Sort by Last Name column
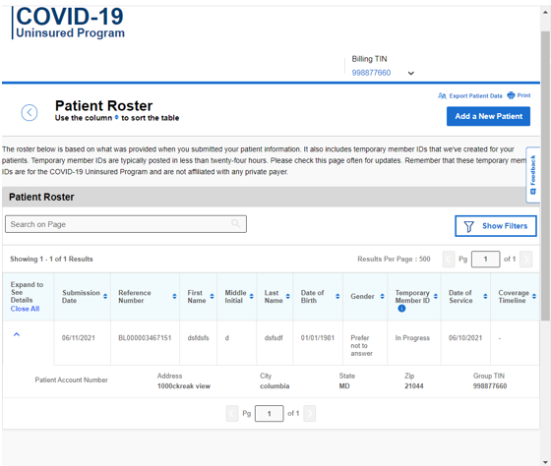Screen dimensions: 551x466 coord(287,296)
